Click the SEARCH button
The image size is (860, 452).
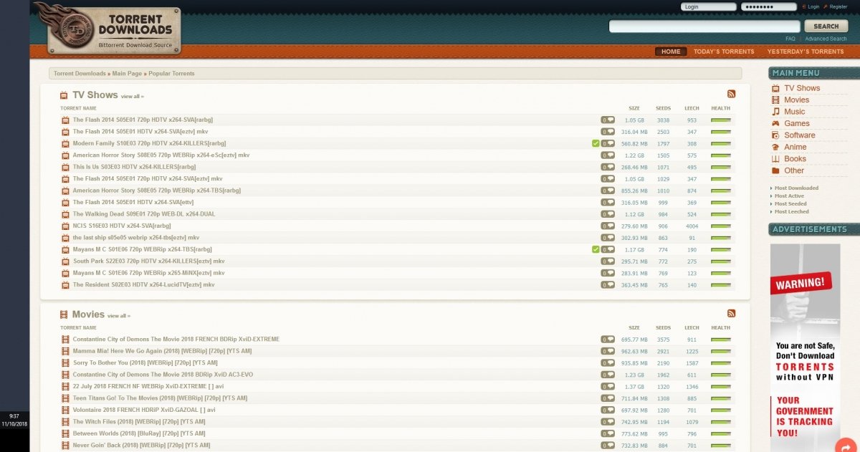[826, 27]
